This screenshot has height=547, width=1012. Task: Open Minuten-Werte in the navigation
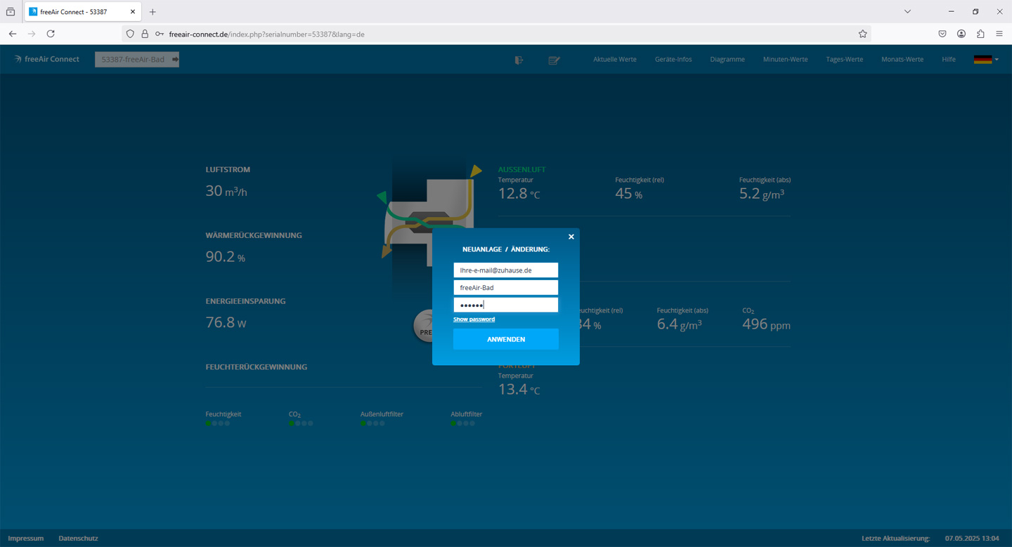pos(785,60)
